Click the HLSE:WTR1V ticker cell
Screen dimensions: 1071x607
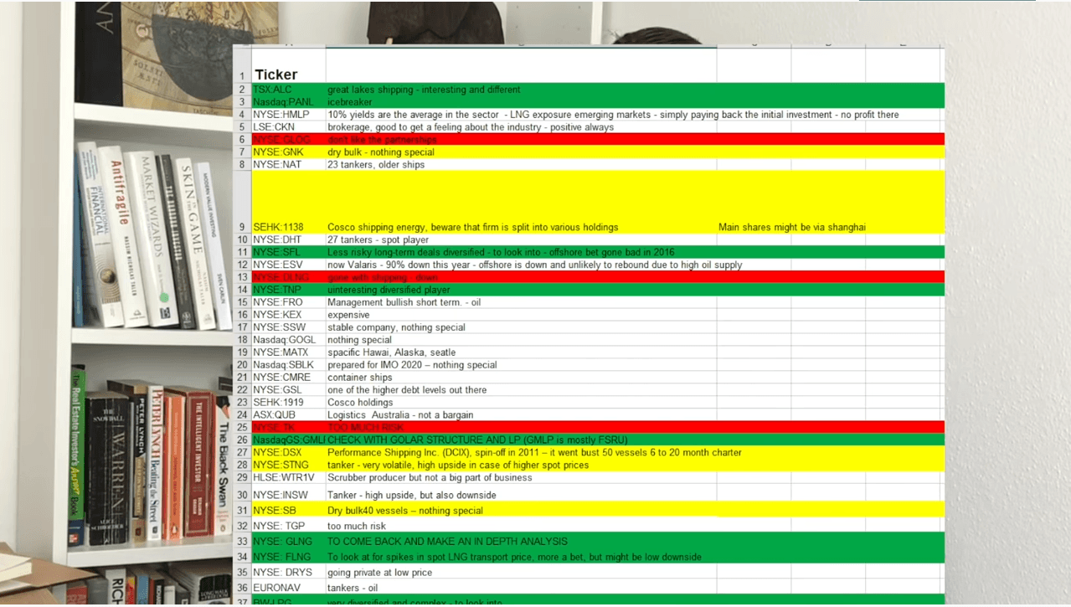click(x=283, y=478)
